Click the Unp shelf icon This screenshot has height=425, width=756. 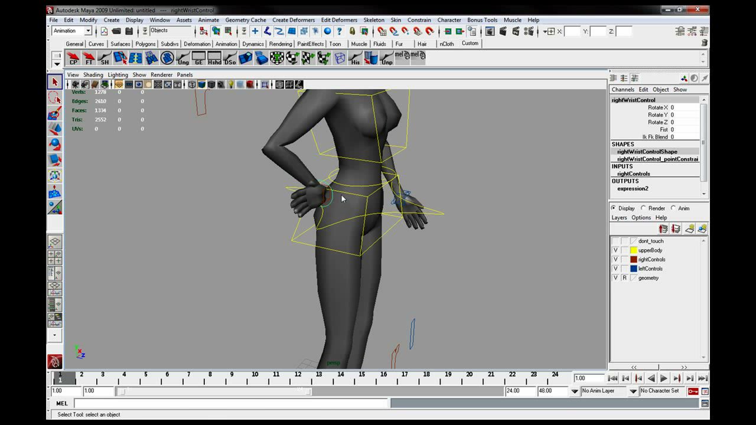pos(387,58)
